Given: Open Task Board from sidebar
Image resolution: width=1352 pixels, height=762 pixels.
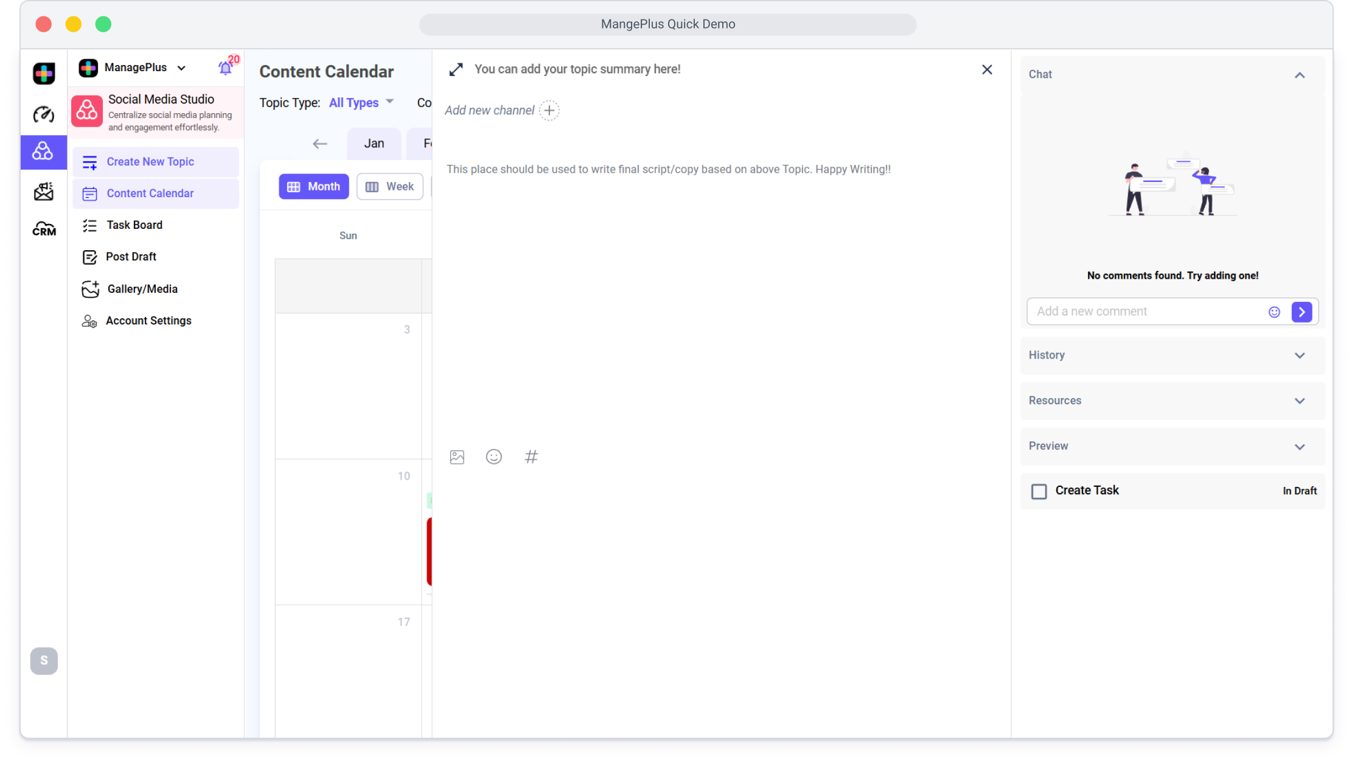Looking at the screenshot, I should click(134, 225).
